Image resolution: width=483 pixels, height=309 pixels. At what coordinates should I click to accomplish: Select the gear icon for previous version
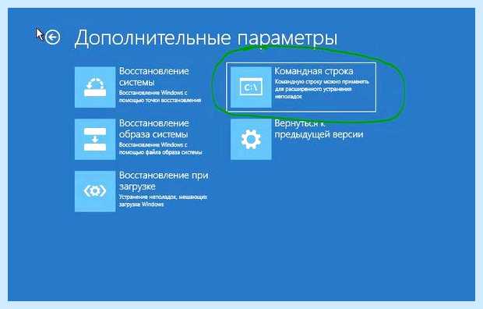pos(251,139)
